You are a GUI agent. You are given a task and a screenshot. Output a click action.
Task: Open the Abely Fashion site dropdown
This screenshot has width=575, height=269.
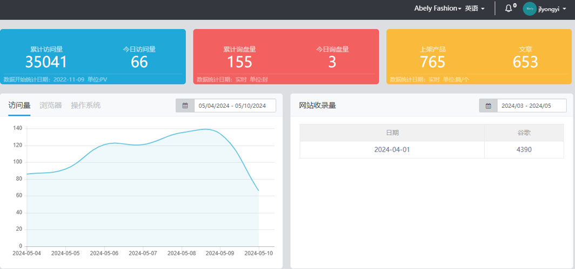[437, 9]
